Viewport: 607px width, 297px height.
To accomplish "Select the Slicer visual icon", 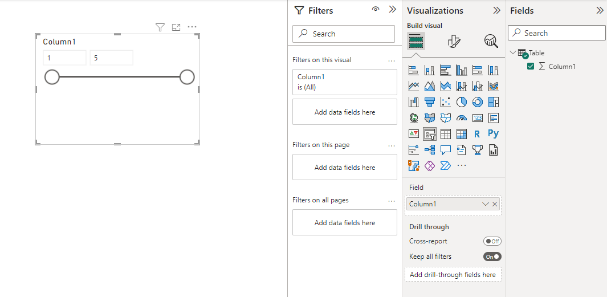I will point(430,134).
